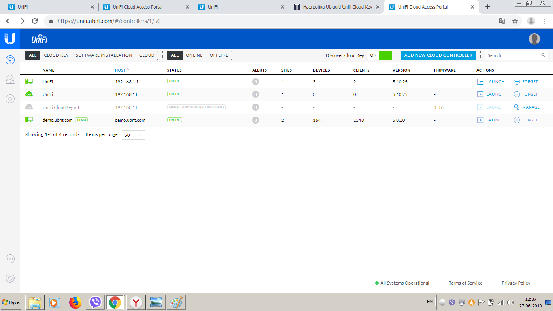The image size is (553, 311).
Task: Filter controllers by CLOUD type
Action: click(147, 55)
